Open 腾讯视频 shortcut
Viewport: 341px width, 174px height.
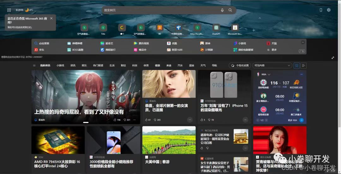[x=141, y=43]
